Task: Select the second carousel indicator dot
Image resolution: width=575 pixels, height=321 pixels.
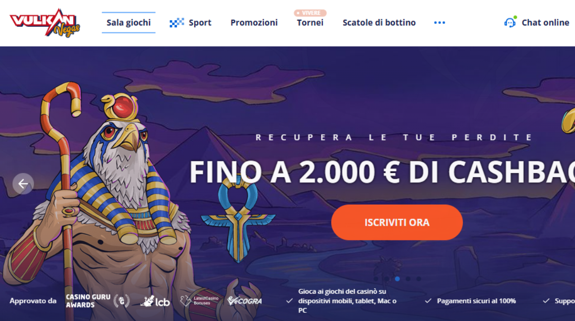Action: coord(387,279)
